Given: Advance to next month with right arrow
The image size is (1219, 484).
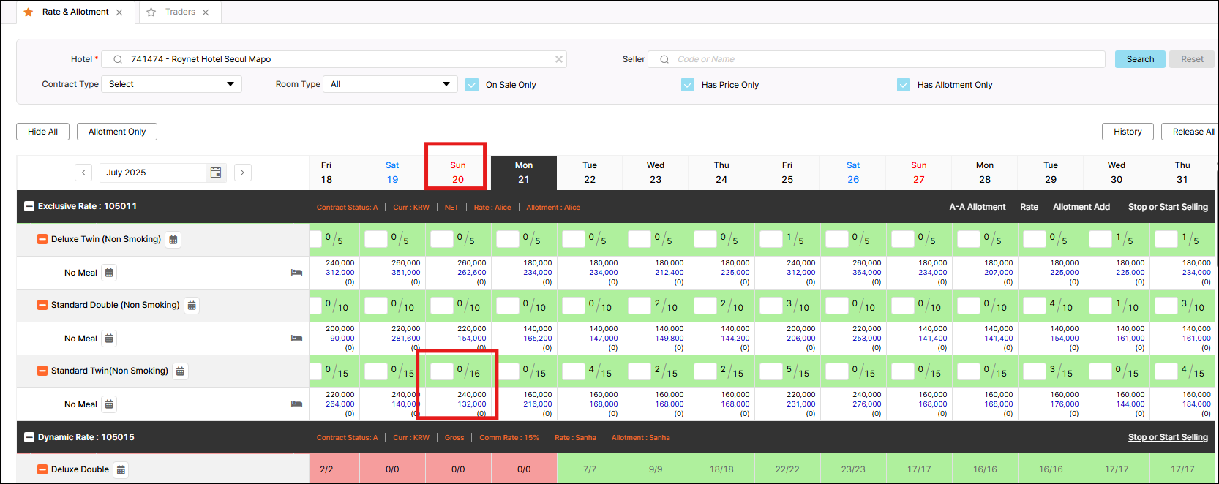Looking at the screenshot, I should click(x=242, y=173).
